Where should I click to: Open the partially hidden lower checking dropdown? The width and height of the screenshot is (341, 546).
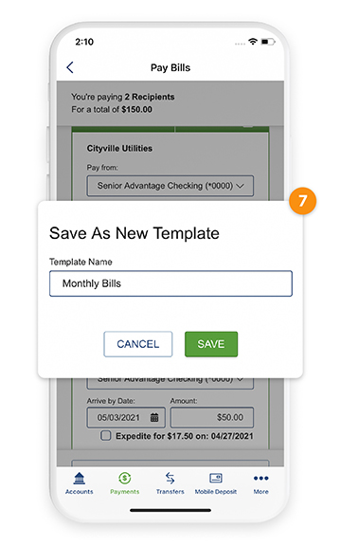pos(170,383)
